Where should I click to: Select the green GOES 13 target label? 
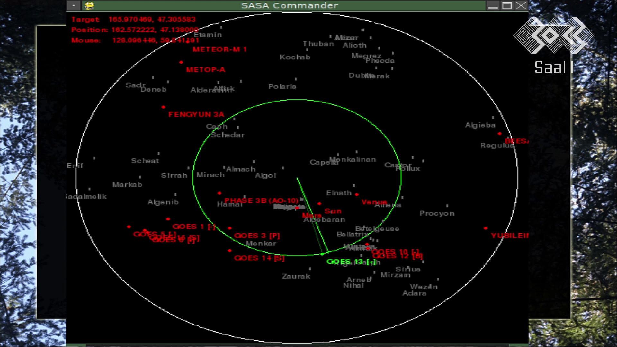click(x=351, y=262)
